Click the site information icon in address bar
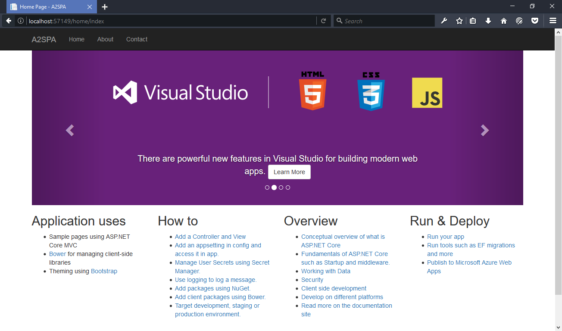The image size is (562, 331). 20,21
